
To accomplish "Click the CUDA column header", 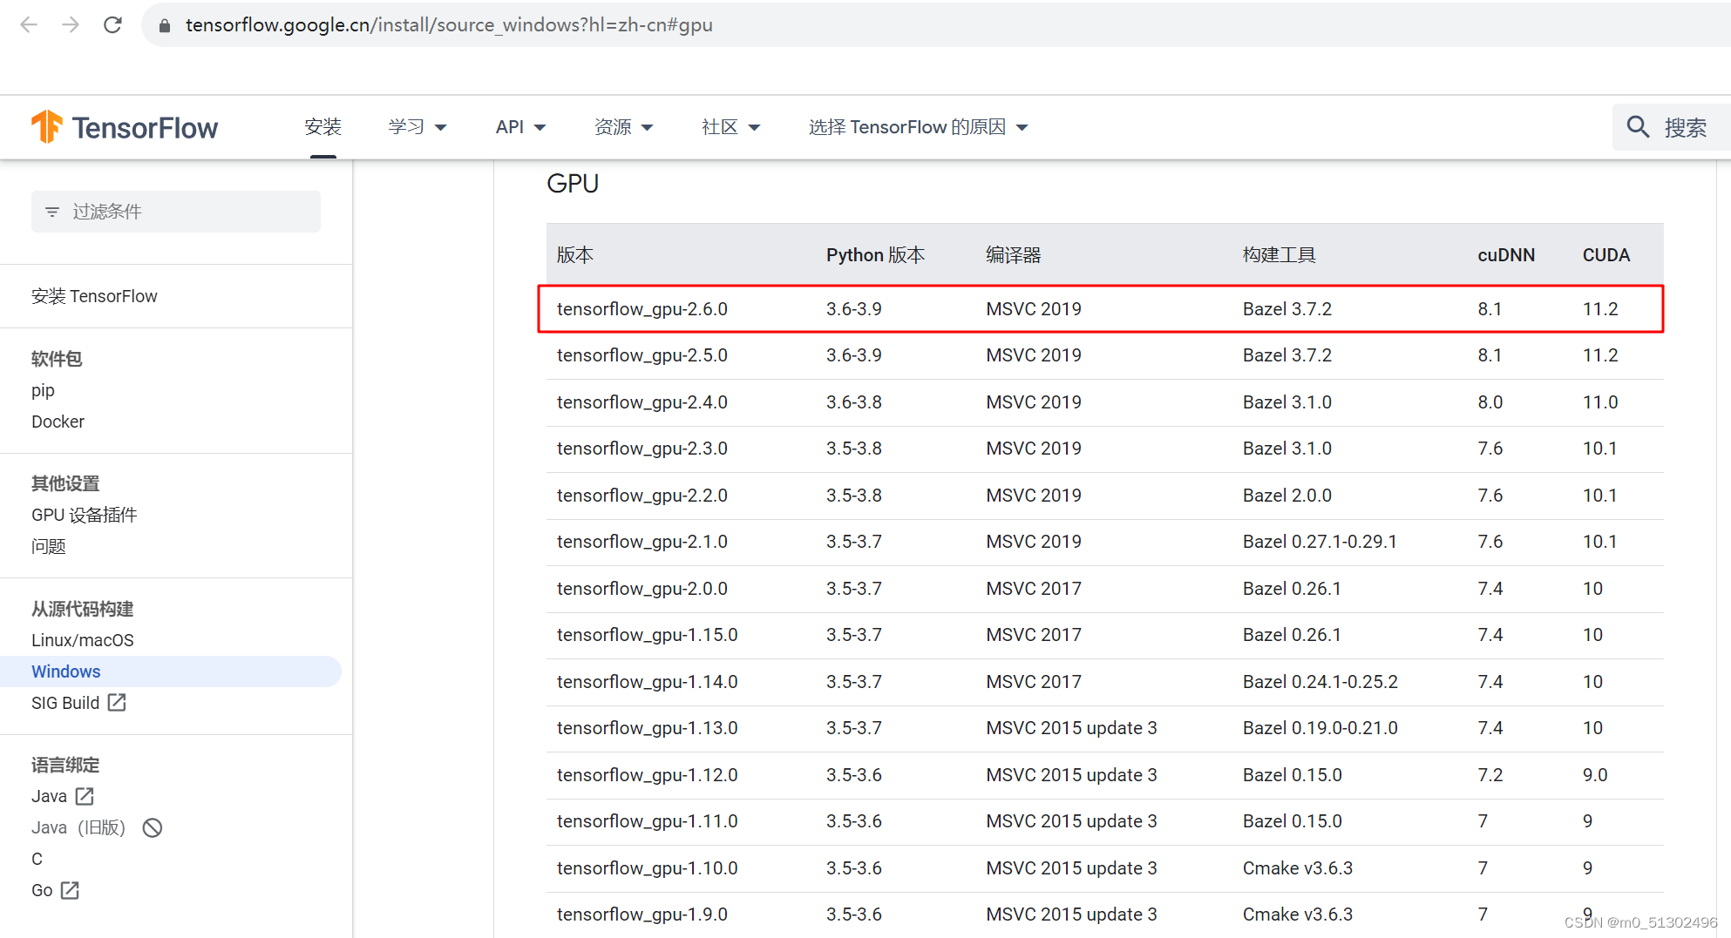I will (1605, 255).
